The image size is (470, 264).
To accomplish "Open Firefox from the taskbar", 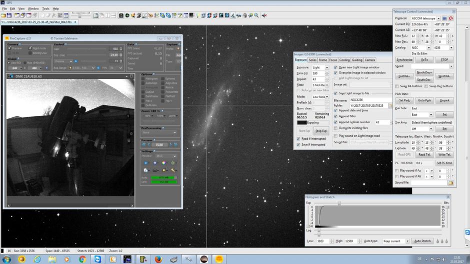I will click(158, 259).
